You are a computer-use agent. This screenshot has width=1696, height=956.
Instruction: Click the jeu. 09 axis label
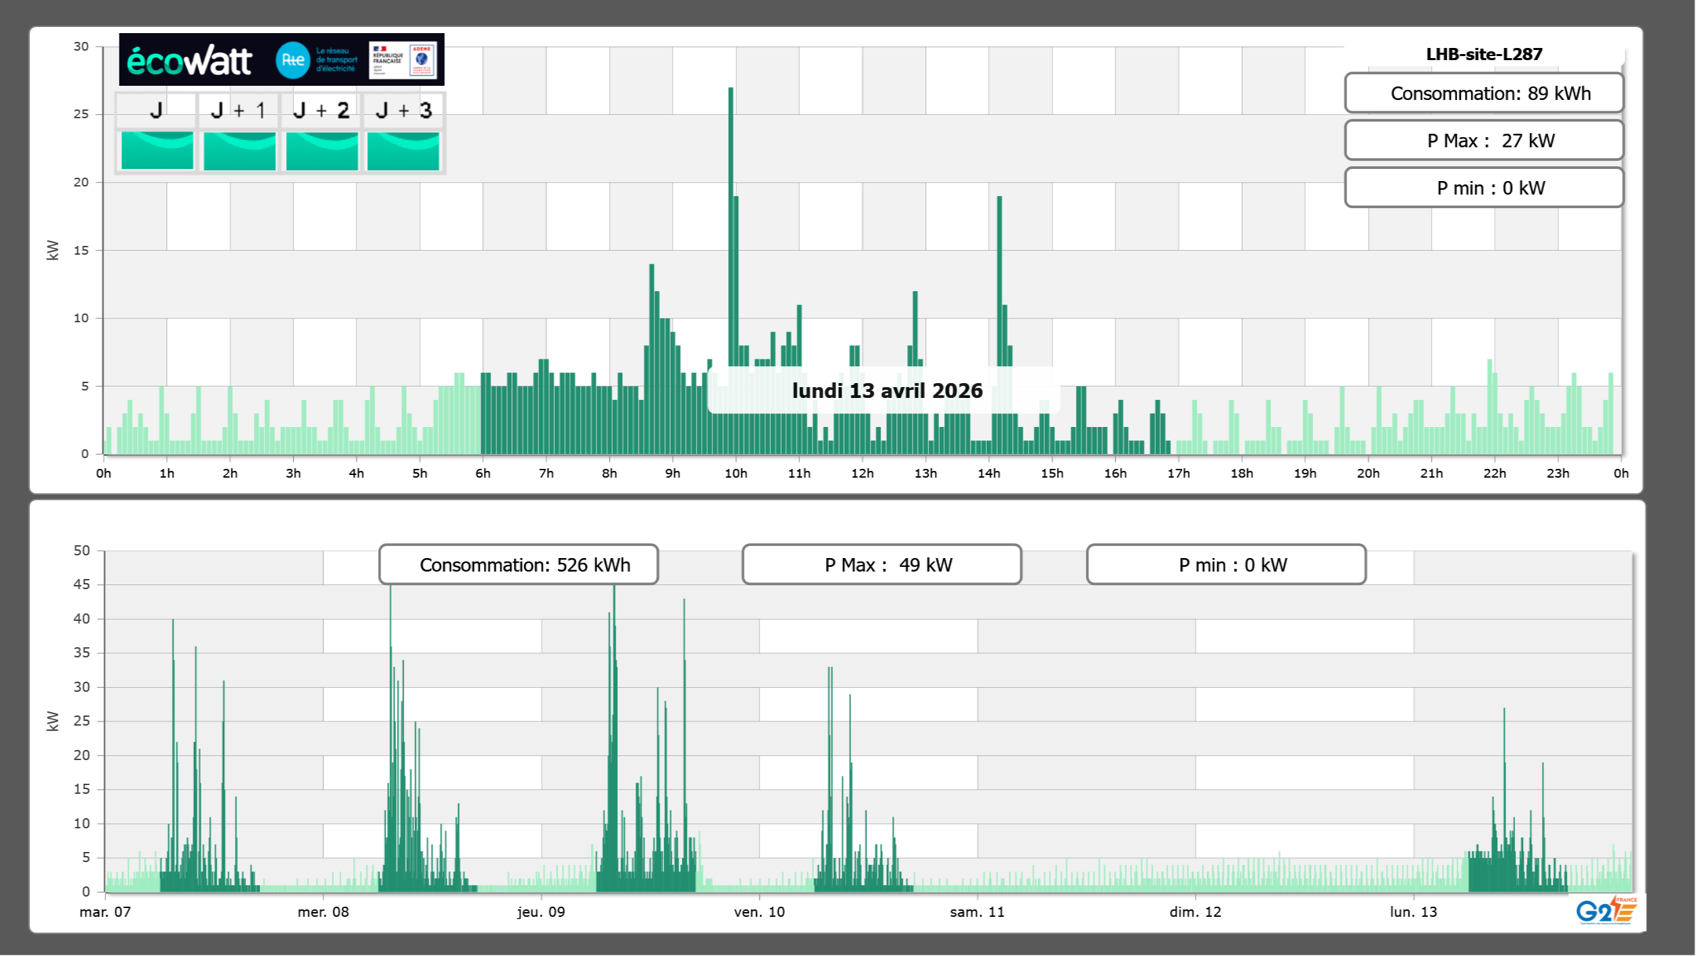(541, 912)
